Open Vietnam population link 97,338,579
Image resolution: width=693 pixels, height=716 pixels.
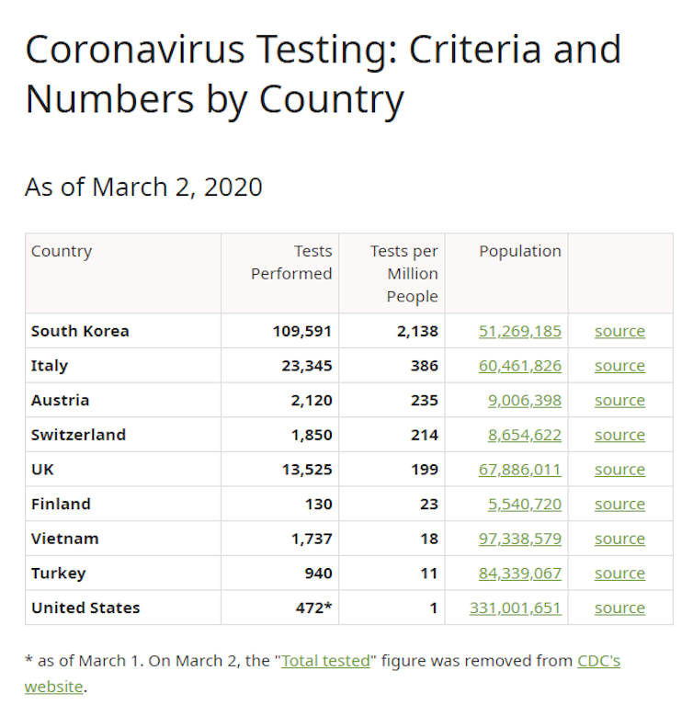click(x=519, y=539)
